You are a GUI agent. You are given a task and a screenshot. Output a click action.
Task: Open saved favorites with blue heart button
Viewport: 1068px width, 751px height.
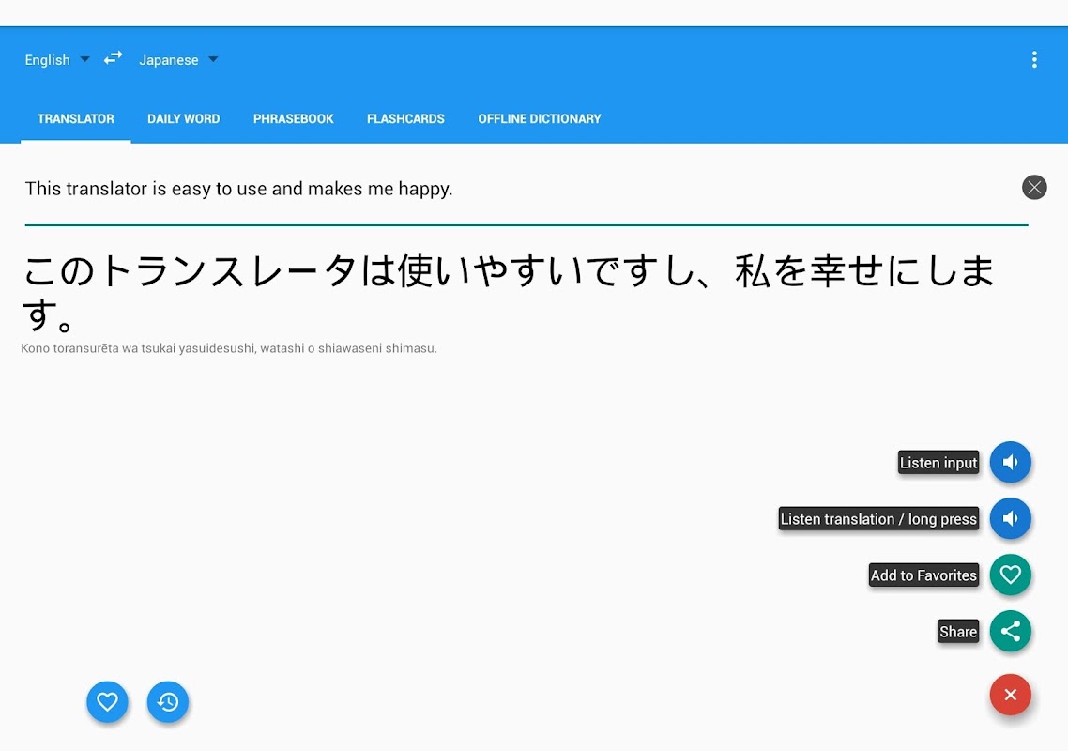pyautogui.click(x=107, y=701)
